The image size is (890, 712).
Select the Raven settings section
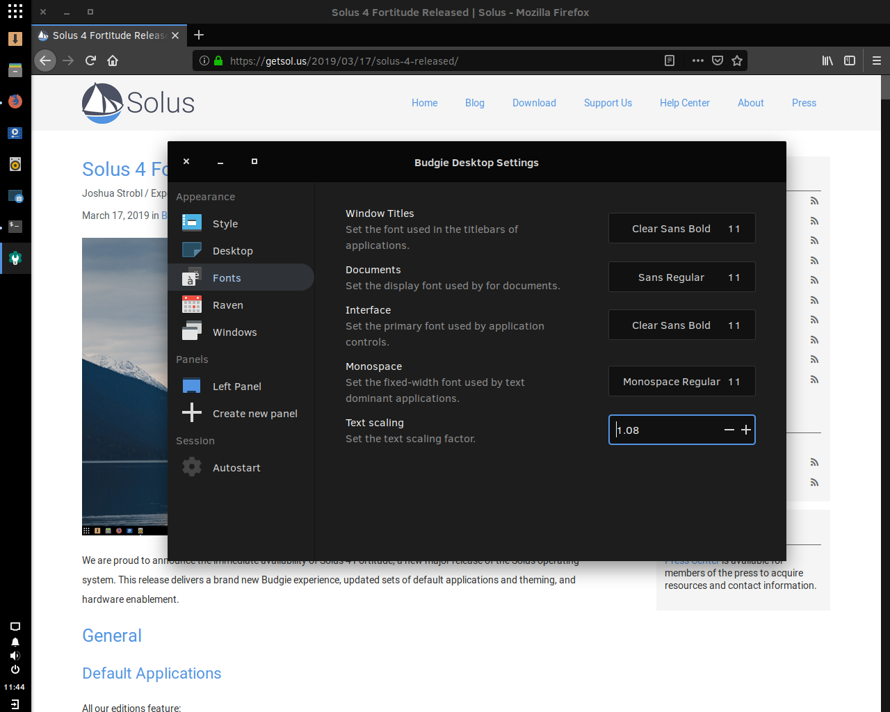[227, 305]
